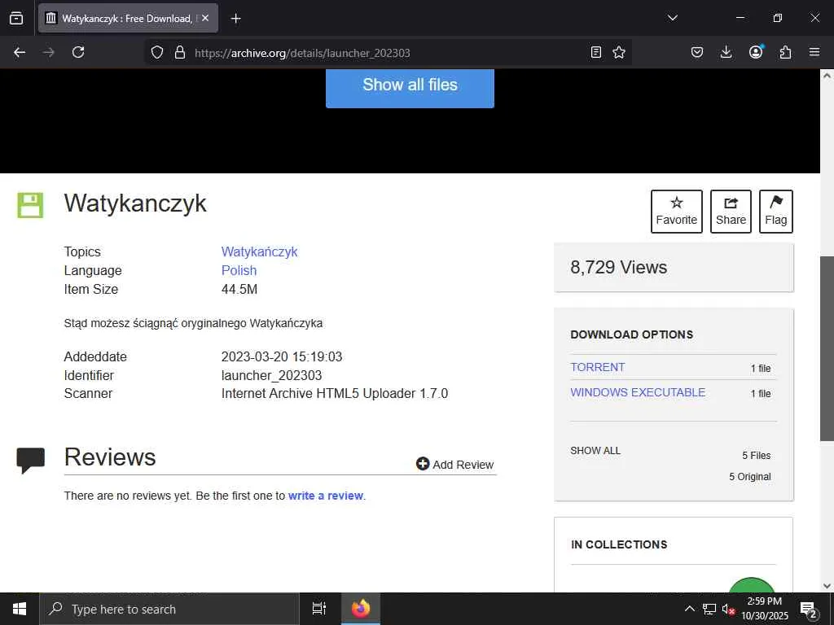Click the taskbar search box
Image resolution: width=834 pixels, height=625 pixels.
tap(169, 609)
